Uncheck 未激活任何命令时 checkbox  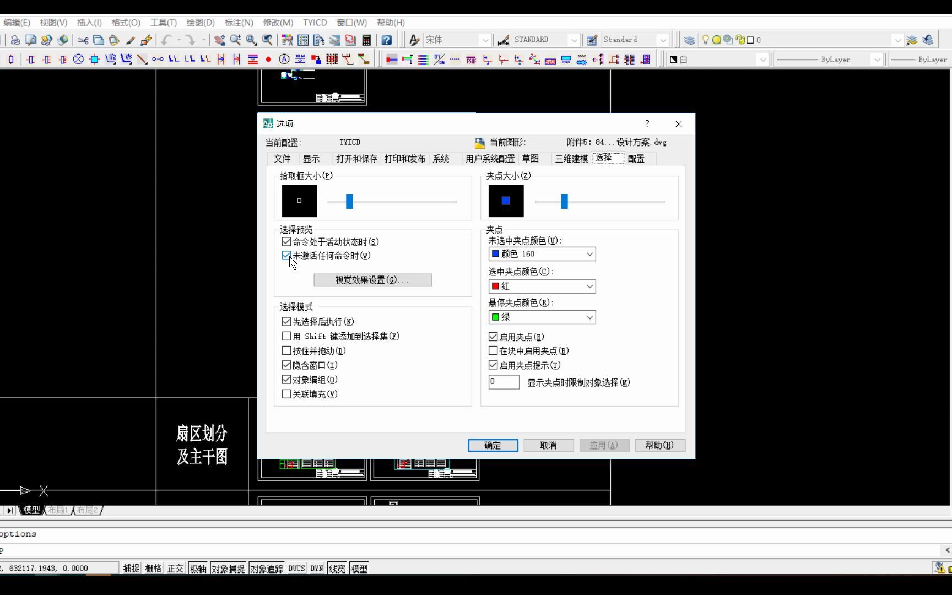286,256
